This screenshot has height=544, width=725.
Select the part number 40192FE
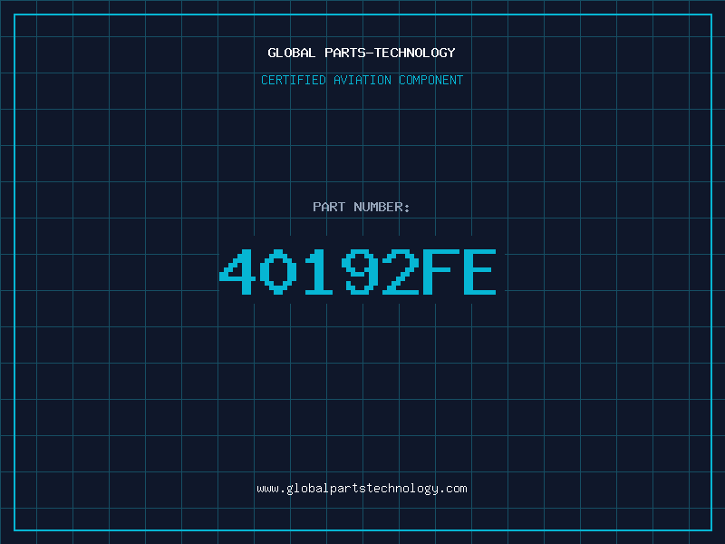(x=358, y=271)
